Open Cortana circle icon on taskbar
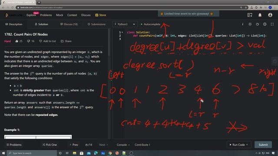This screenshot has width=278, height=156. point(60,153)
